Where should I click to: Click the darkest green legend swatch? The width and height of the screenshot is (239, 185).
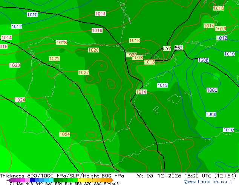click(56, 180)
